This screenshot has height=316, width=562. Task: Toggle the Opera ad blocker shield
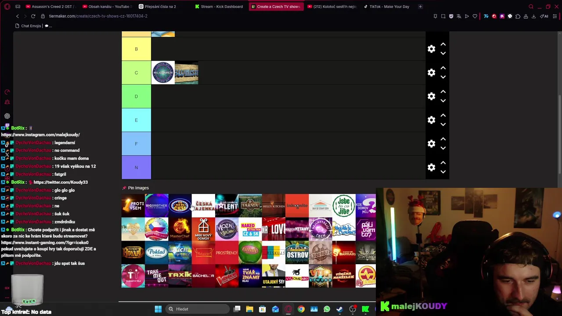(x=451, y=16)
